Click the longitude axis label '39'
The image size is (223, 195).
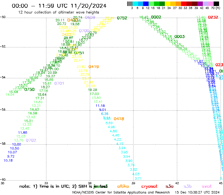pos(133,183)
